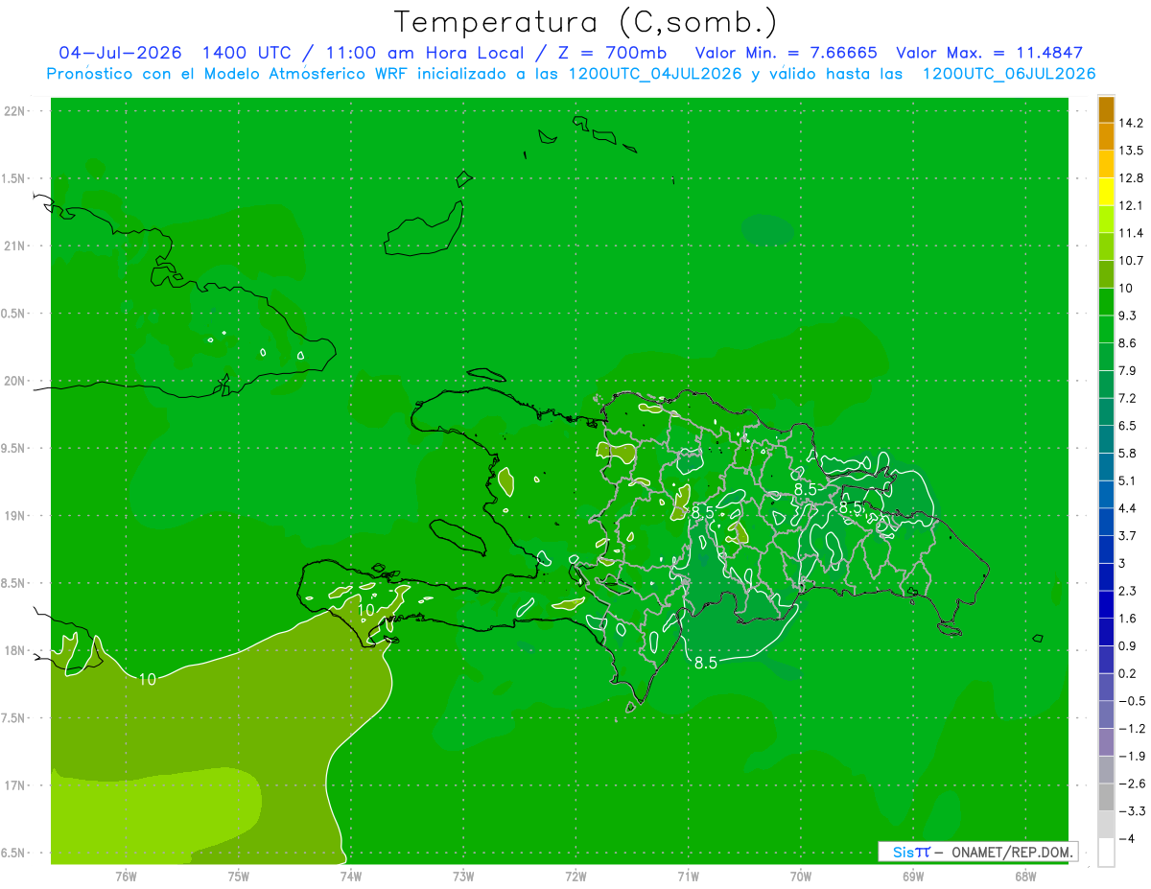Select the "Valor Min. = 7.66665" text
Screen dimensions: 1151x889
coord(785,53)
